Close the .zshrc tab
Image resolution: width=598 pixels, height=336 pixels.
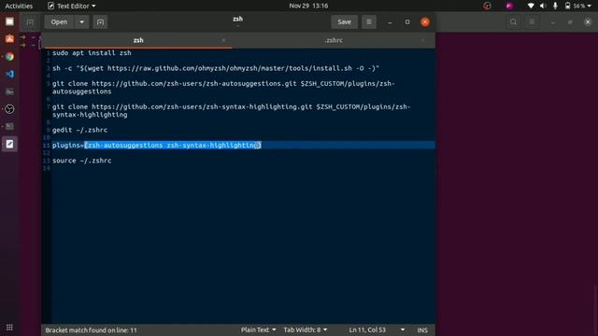pyautogui.click(x=423, y=40)
